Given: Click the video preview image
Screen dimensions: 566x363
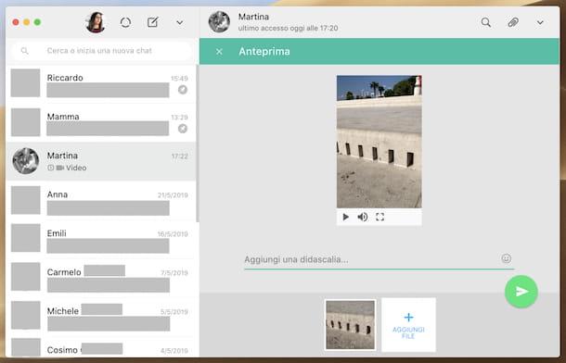Looking at the screenshot, I should point(379,142).
